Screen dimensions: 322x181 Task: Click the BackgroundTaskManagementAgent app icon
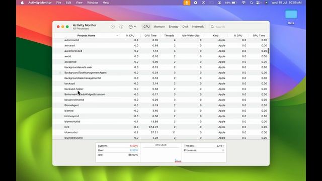tap(60, 72)
